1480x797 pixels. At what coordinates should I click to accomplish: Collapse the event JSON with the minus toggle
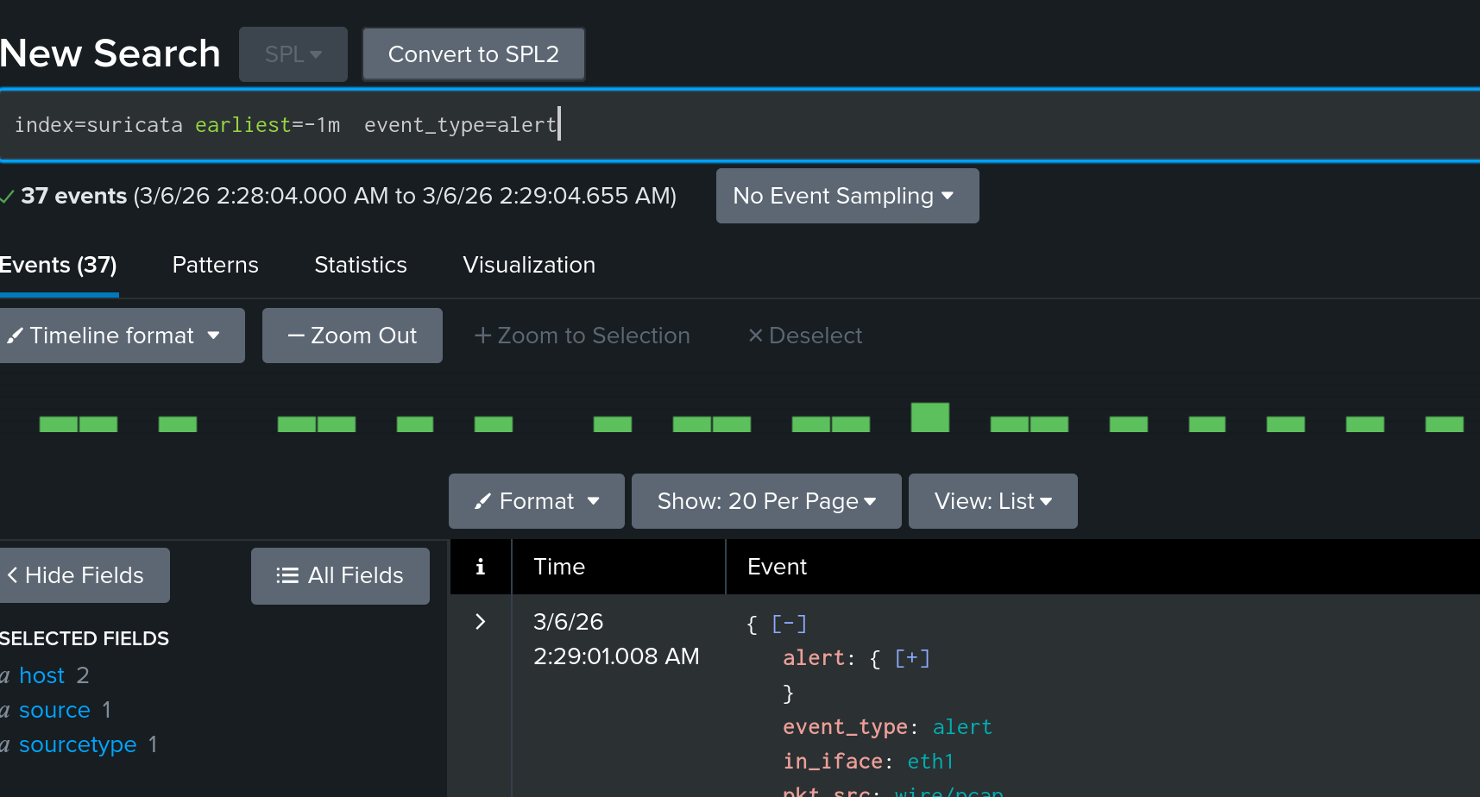click(789, 623)
